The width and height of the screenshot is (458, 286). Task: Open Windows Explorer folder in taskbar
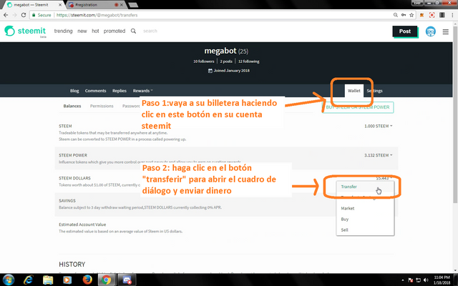click(x=48, y=280)
